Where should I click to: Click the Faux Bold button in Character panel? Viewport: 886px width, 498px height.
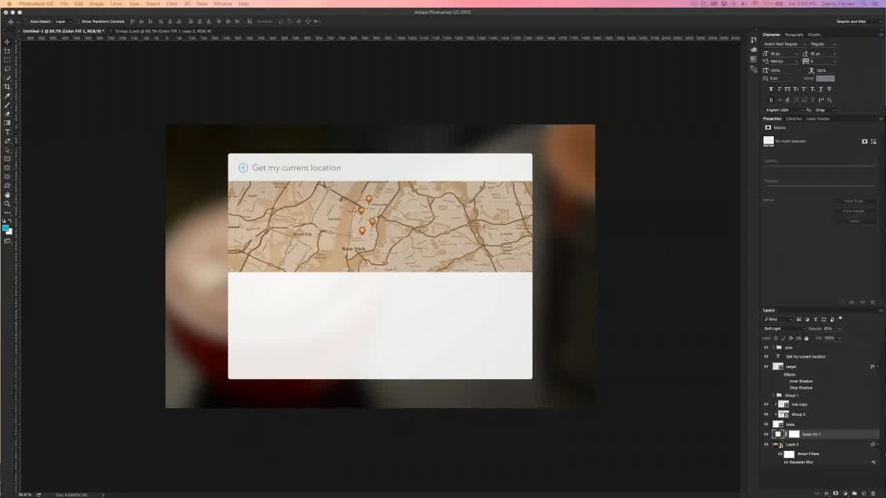[771, 89]
